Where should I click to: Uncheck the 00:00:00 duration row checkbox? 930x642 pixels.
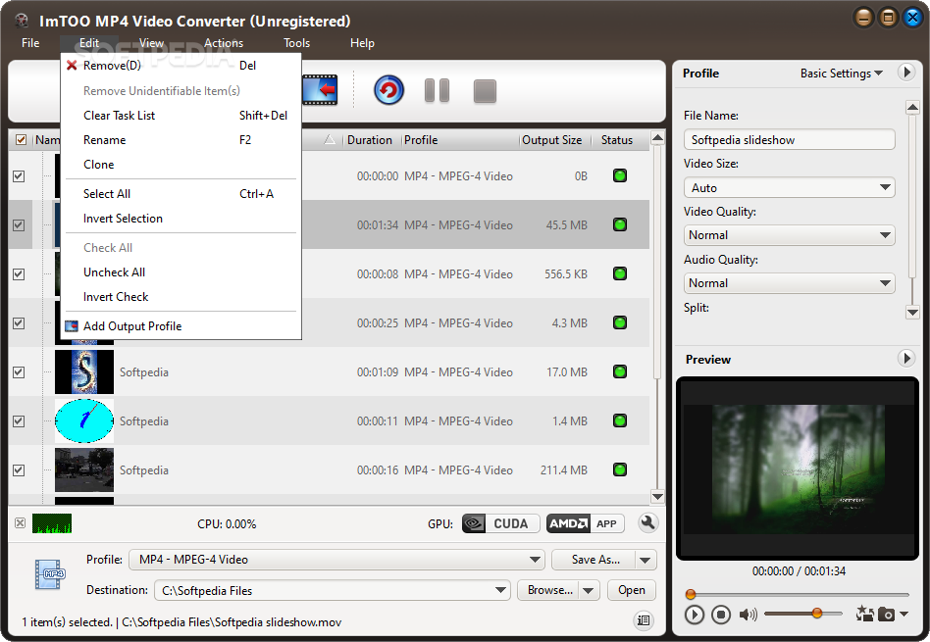[19, 176]
